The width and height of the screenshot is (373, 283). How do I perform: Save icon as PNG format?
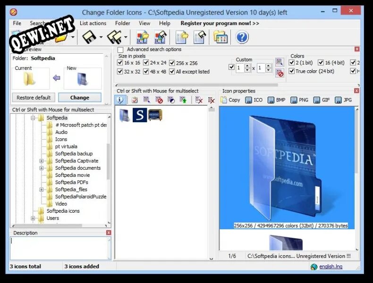pyautogui.click(x=299, y=100)
